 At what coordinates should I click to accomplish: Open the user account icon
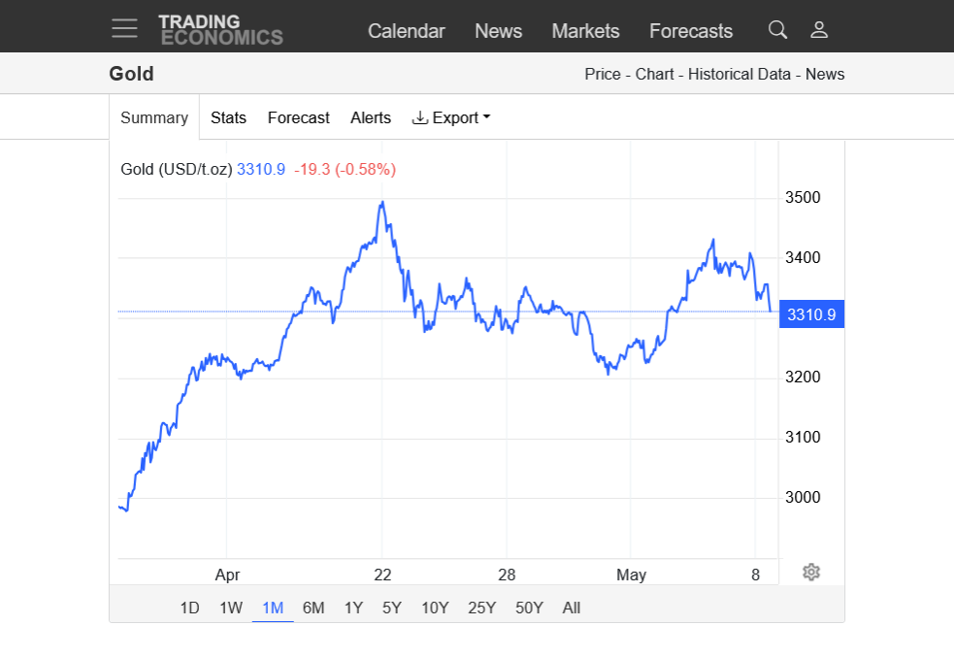coord(819,30)
